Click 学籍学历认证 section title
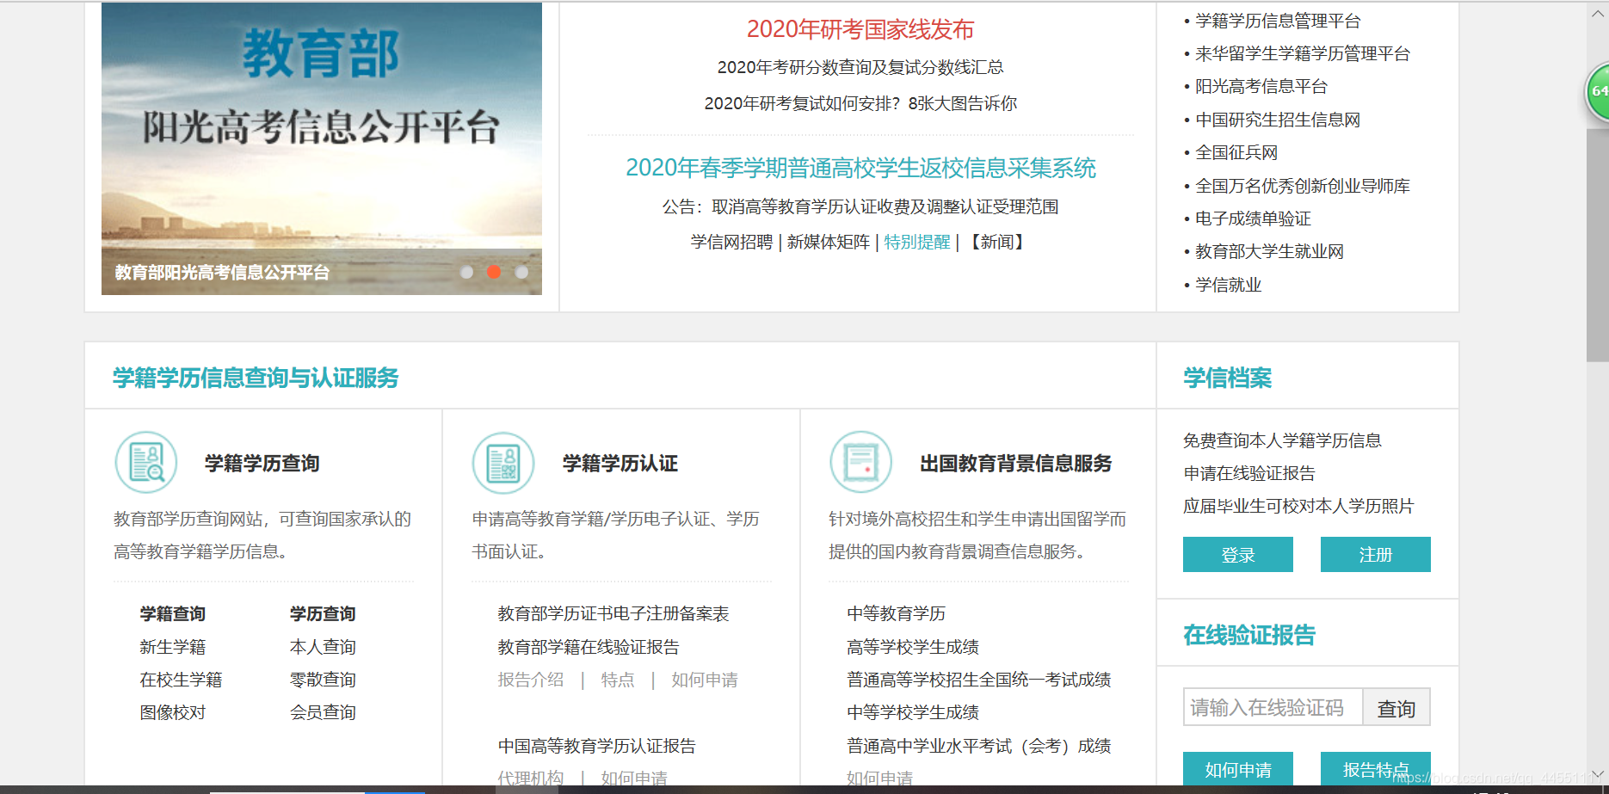 [x=620, y=464]
